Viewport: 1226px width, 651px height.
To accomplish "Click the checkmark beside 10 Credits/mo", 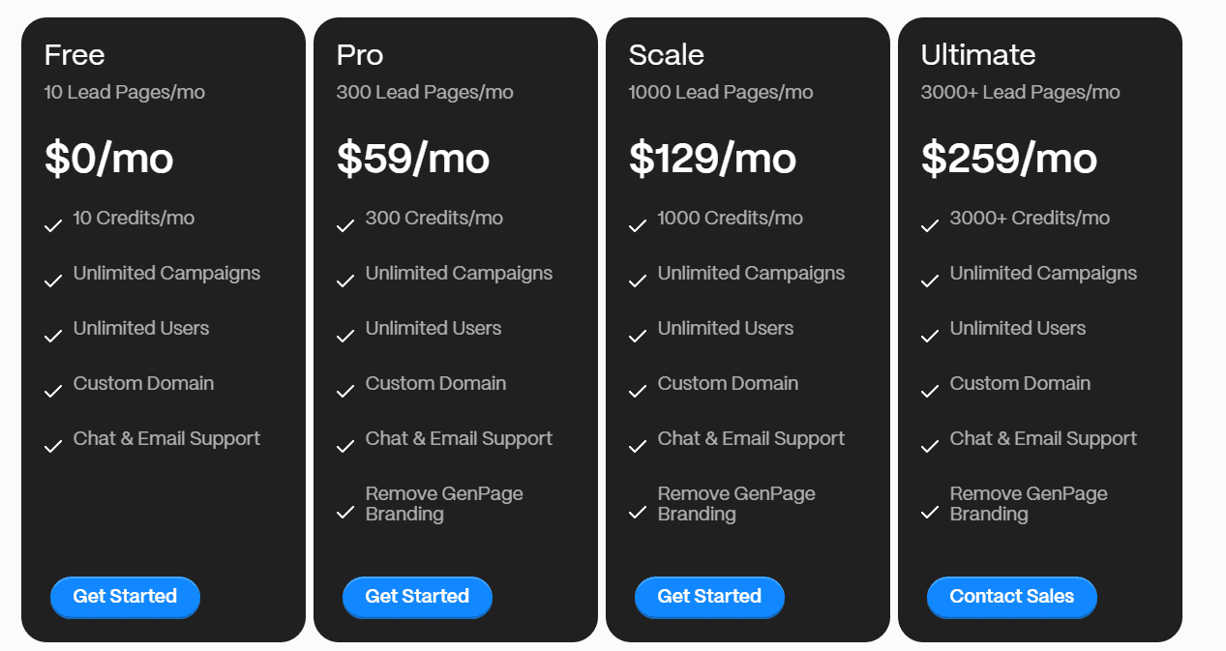I will pos(53,225).
